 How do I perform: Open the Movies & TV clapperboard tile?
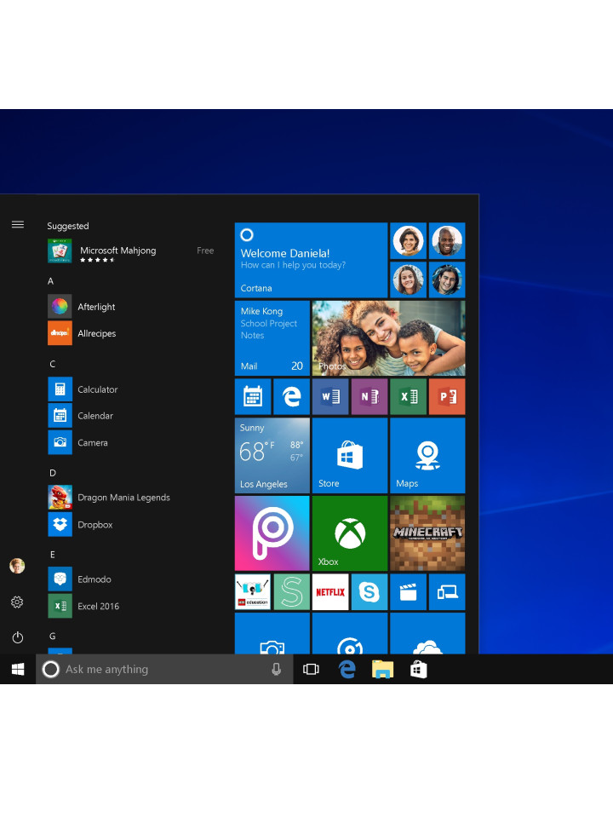coord(408,591)
